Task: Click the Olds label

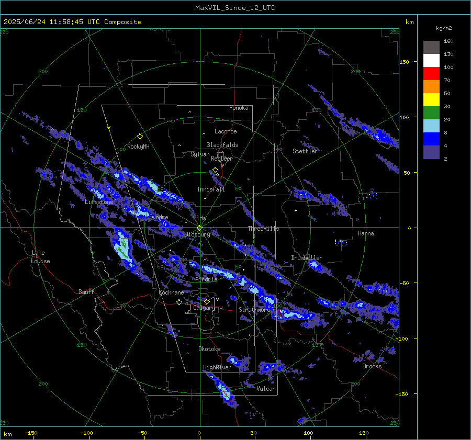Action: click(199, 218)
